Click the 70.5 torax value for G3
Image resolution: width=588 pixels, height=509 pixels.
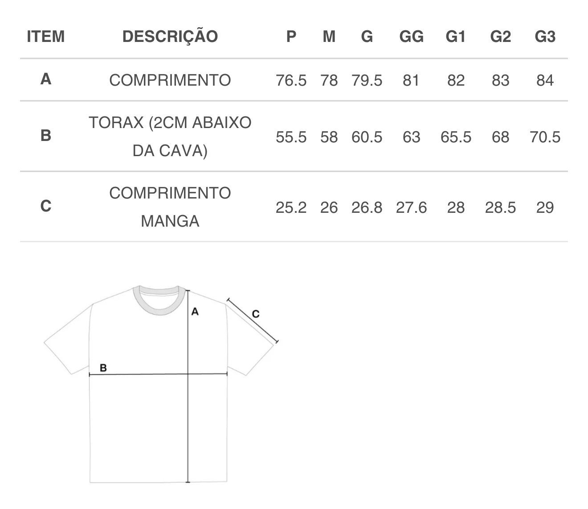pos(545,137)
